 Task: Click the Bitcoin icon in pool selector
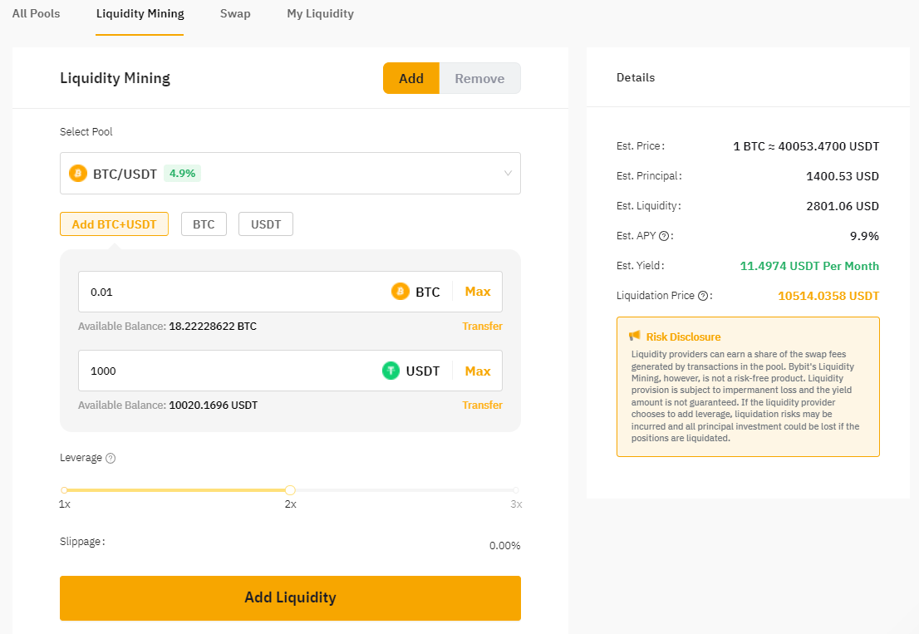click(x=78, y=174)
